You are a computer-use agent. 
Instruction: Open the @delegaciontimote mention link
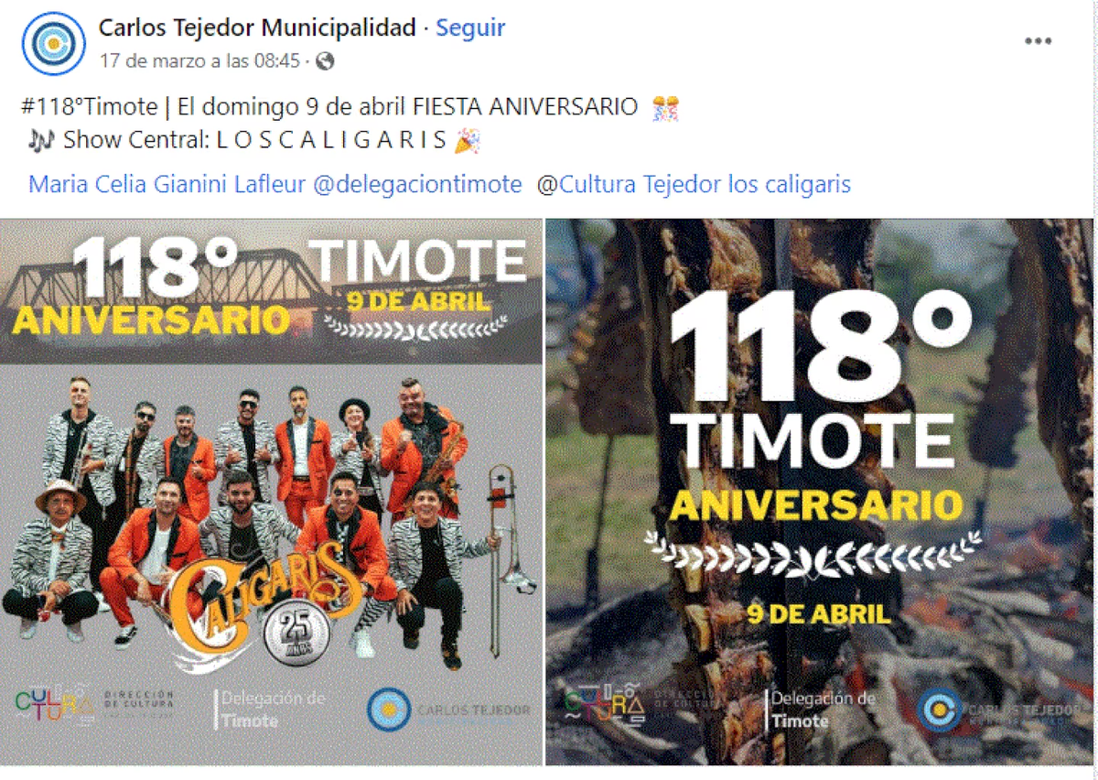coord(417,184)
